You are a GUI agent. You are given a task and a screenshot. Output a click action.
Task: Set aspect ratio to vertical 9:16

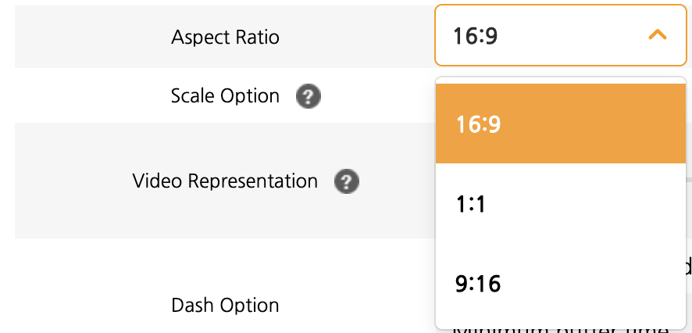(x=560, y=284)
